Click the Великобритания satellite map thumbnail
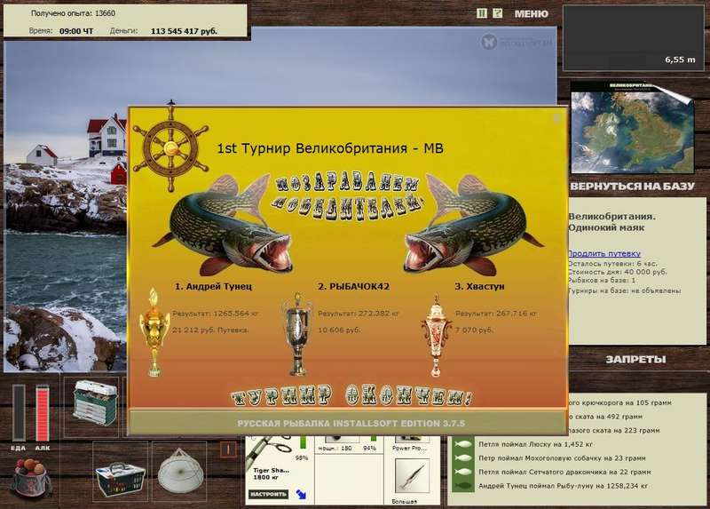710x509 pixels. pyautogui.click(x=633, y=128)
